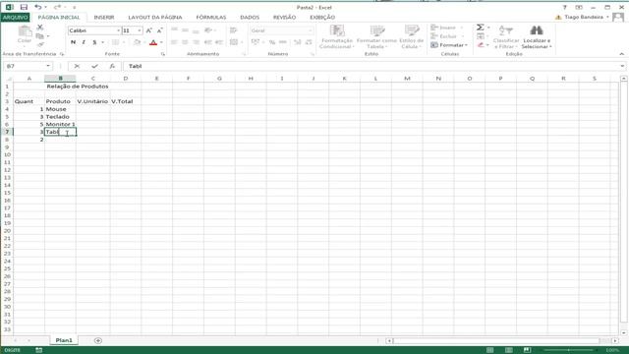This screenshot has width=629, height=354.
Task: Add a new sheet with plus button
Action: click(98, 340)
